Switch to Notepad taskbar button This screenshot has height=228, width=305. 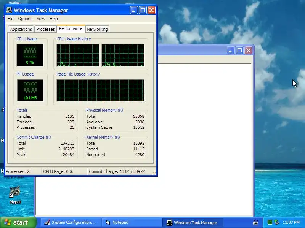click(132, 223)
